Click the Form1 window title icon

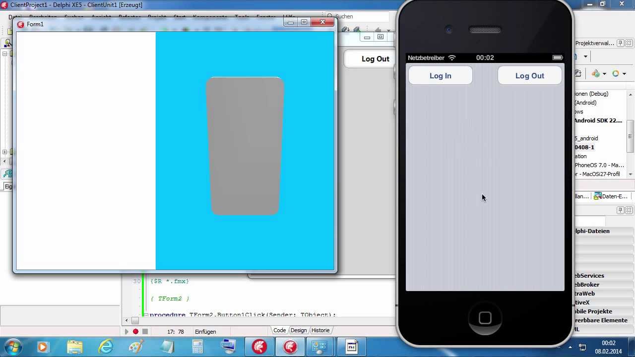(21, 24)
